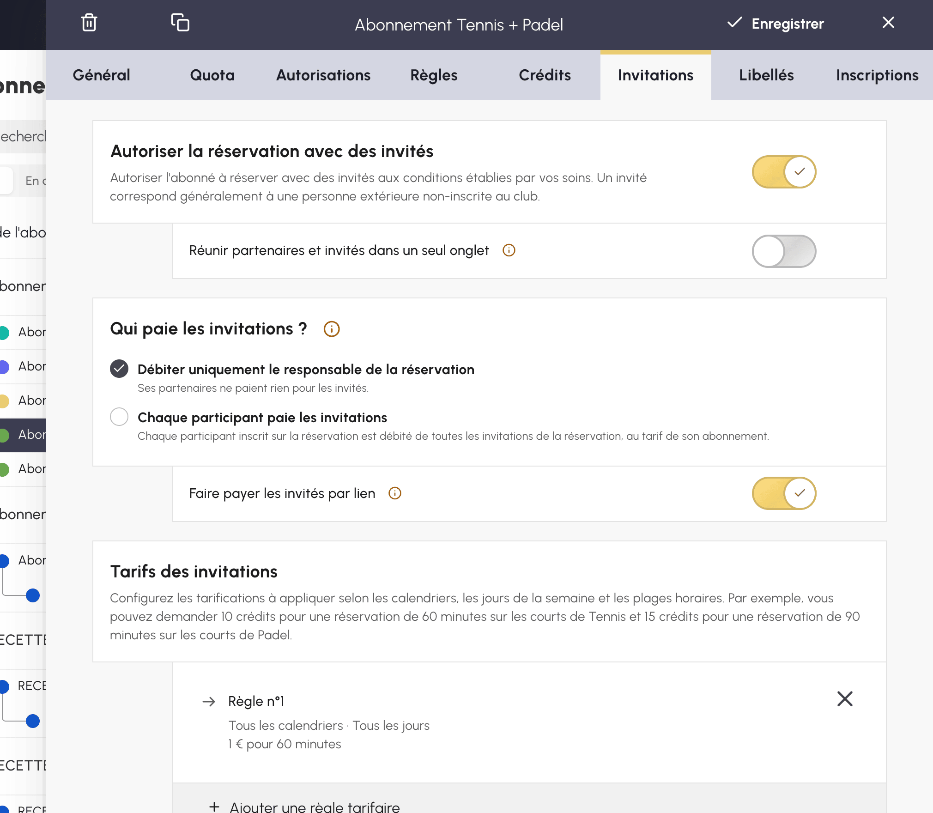Click the plus icon to add tariff rule
This screenshot has height=813, width=933.
[x=214, y=807]
